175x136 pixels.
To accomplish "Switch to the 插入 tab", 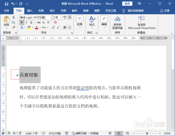I will click(x=30, y=11).
